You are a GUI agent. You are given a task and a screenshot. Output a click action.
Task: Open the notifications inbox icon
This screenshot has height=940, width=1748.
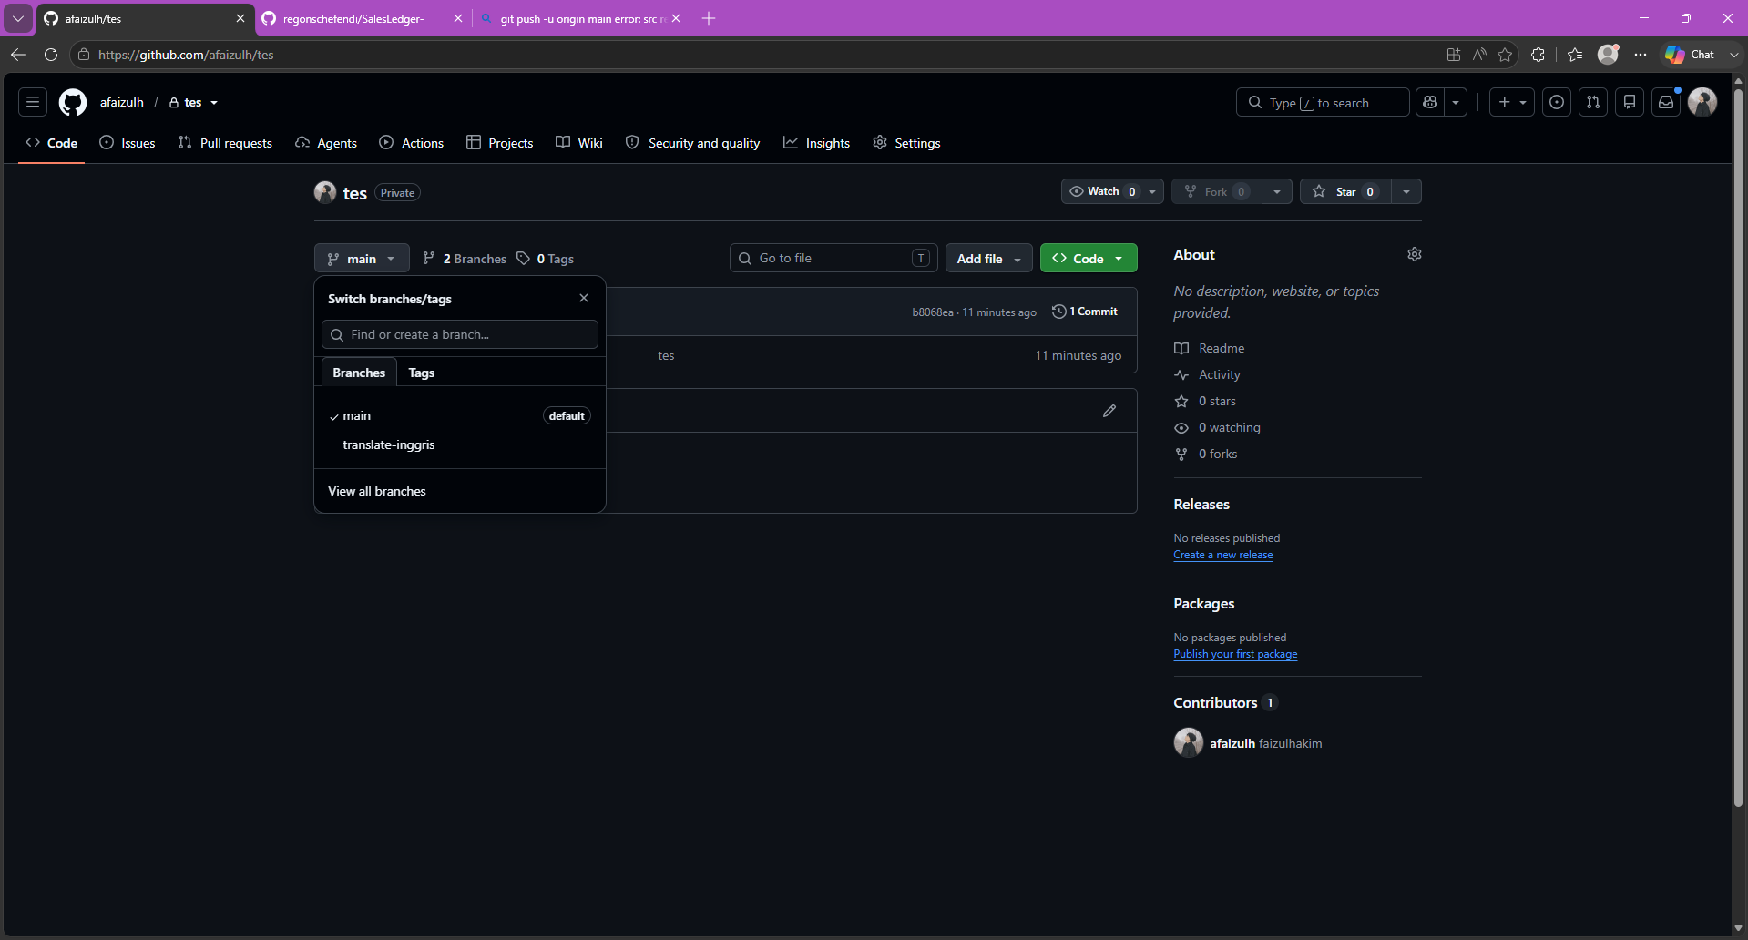point(1666,102)
